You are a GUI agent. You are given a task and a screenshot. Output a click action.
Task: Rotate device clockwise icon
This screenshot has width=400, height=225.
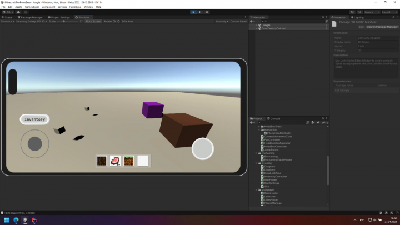point(118,22)
